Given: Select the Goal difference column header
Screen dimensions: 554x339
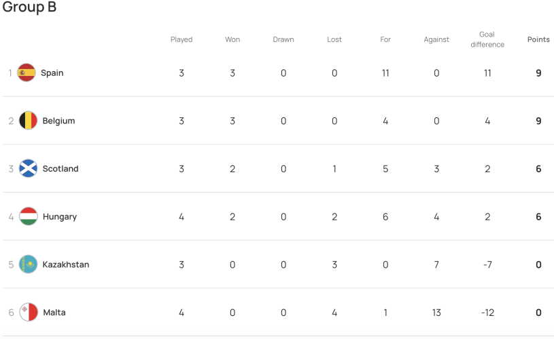Looking at the screenshot, I should 487,39.
